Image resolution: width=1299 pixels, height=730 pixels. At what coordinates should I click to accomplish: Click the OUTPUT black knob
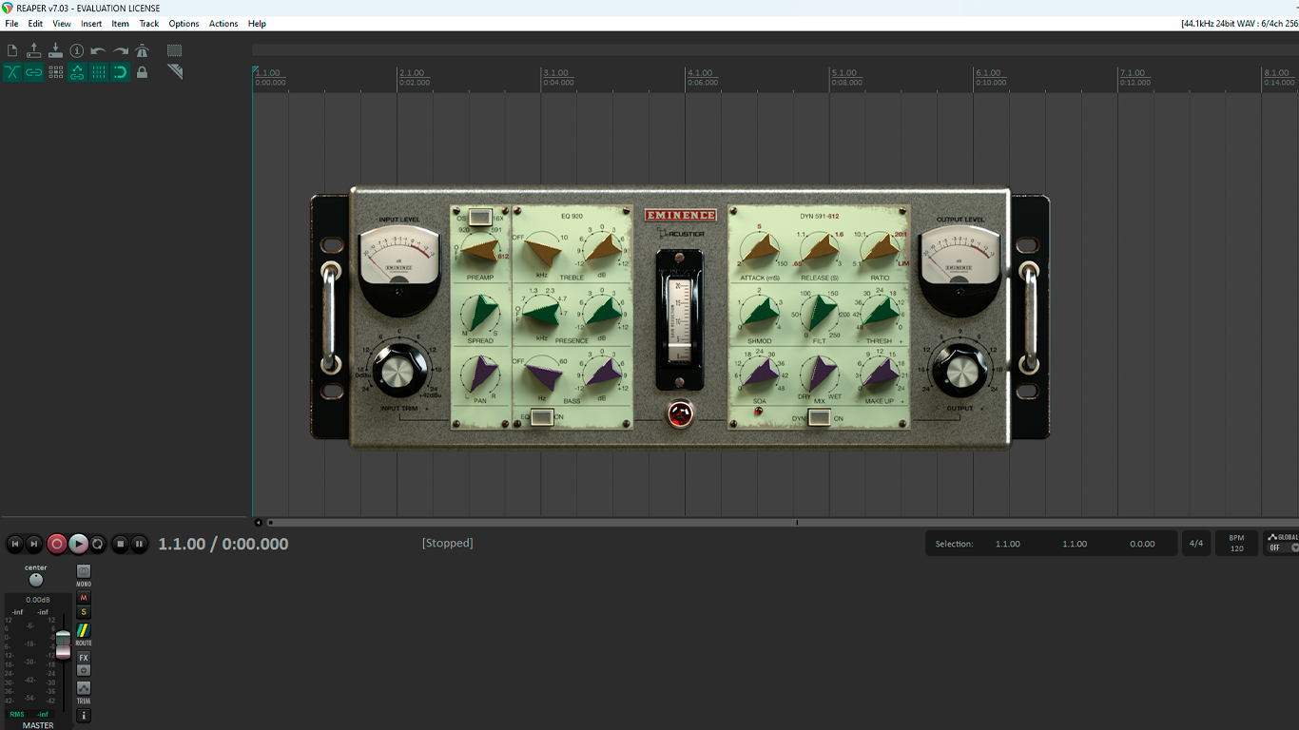coord(960,371)
